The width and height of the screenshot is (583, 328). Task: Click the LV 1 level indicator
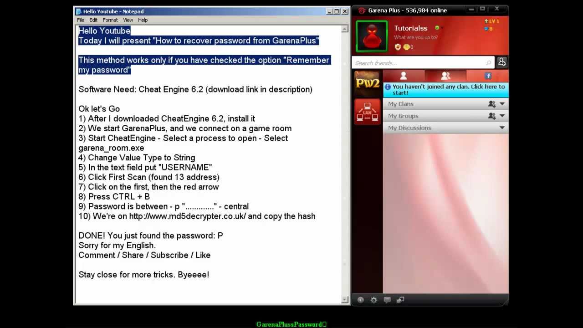tap(491, 21)
